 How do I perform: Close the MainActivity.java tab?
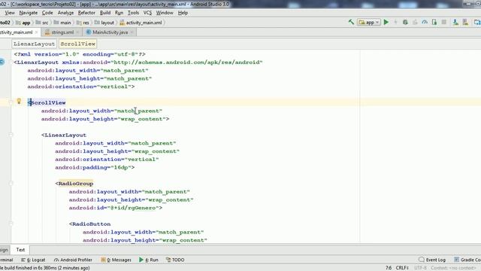coord(132,32)
